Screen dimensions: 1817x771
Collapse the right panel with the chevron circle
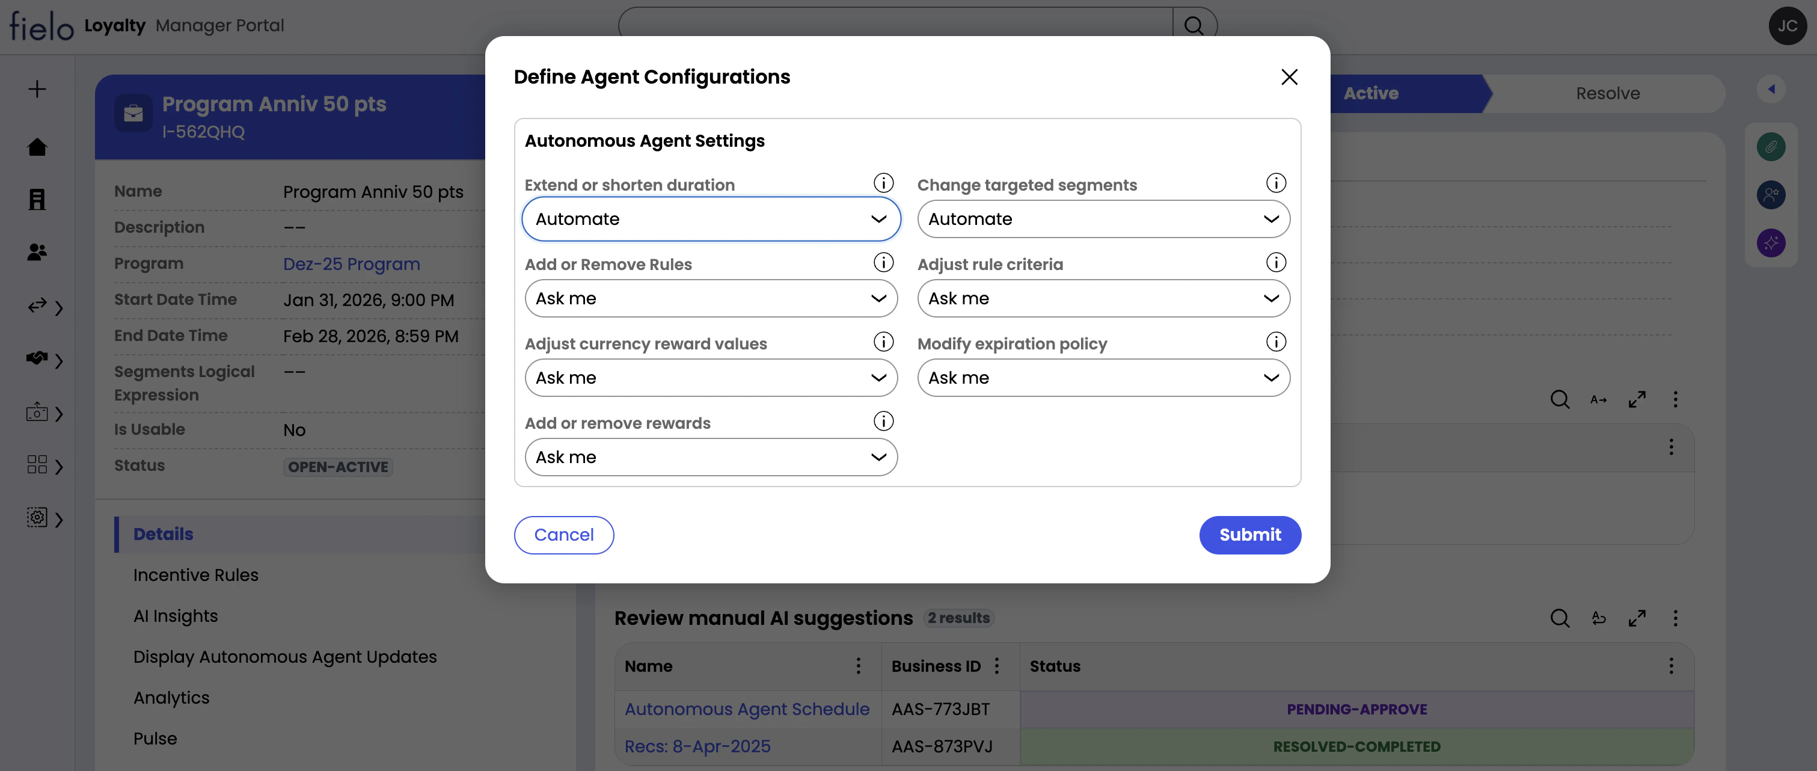[x=1773, y=89]
